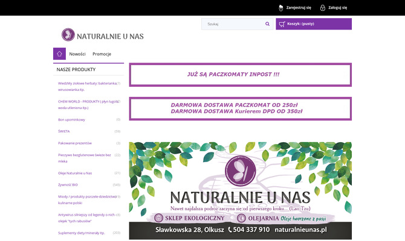Go to Promocje menu item
The image size is (405, 241).
[x=102, y=54]
